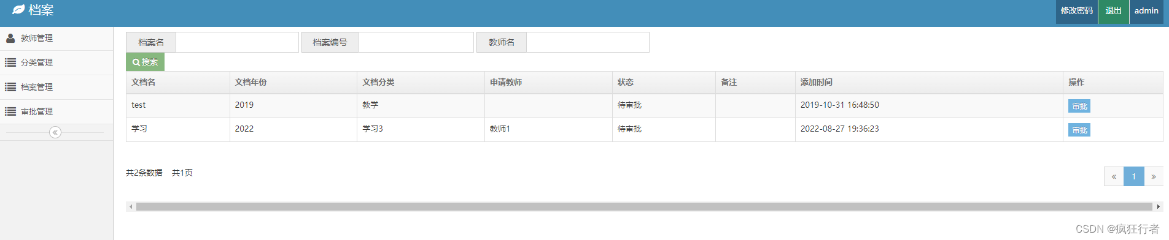Click timestamp '2019-10-31 16:48:50'
Image resolution: width=1169 pixels, height=240 pixels.
[840, 105]
